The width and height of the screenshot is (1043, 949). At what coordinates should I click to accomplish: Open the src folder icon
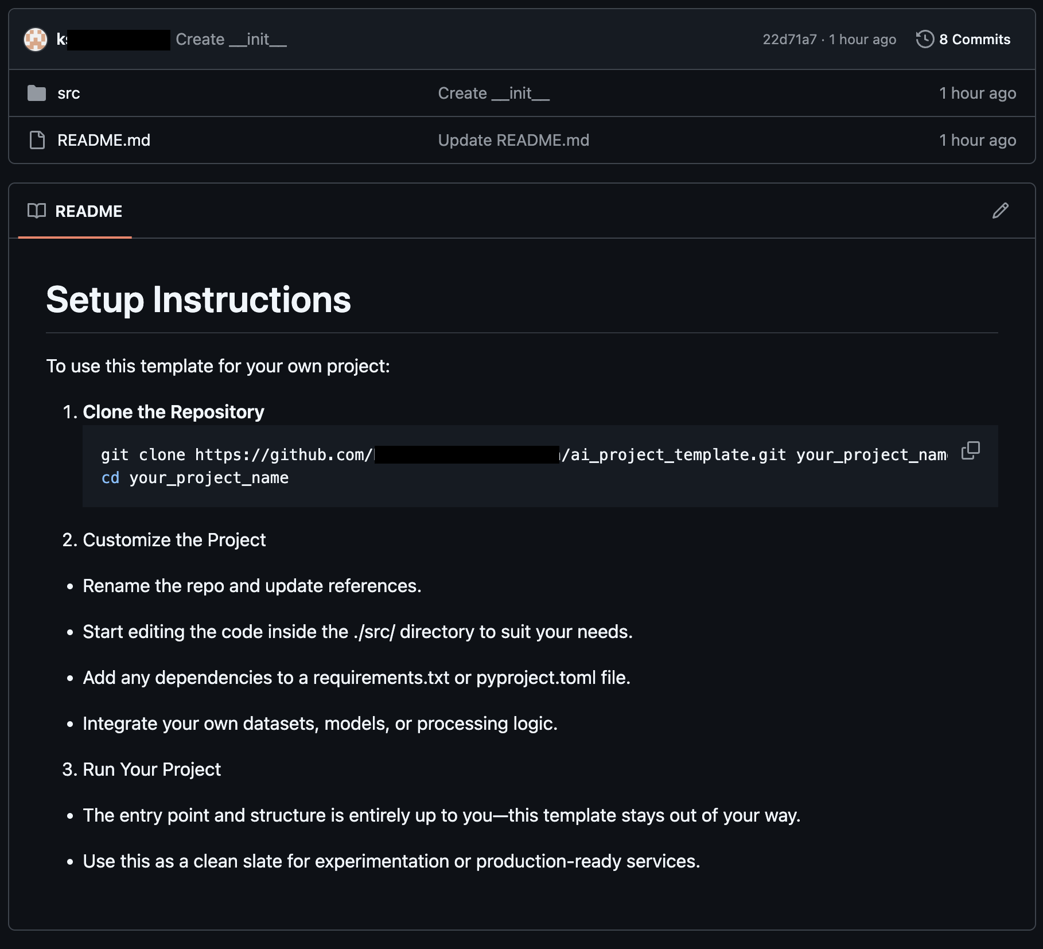37,93
